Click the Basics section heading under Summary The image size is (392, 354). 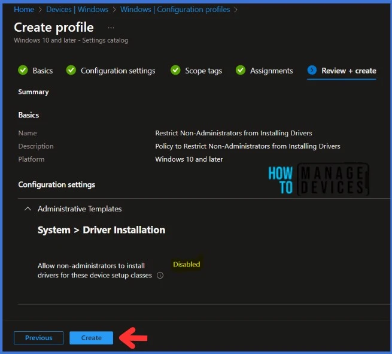pyautogui.click(x=29, y=115)
